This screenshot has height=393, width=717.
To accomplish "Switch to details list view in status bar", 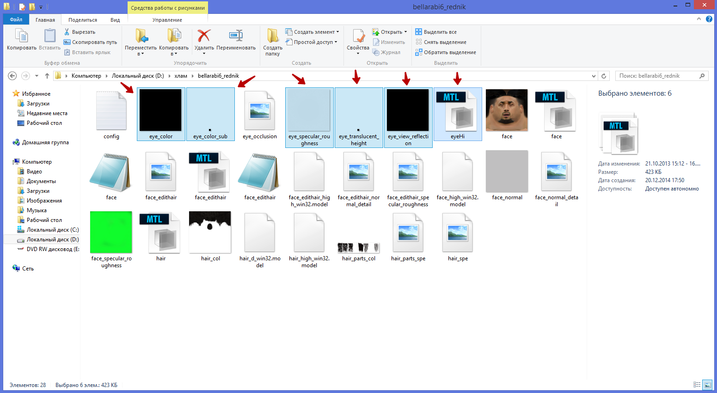I will pos(697,385).
